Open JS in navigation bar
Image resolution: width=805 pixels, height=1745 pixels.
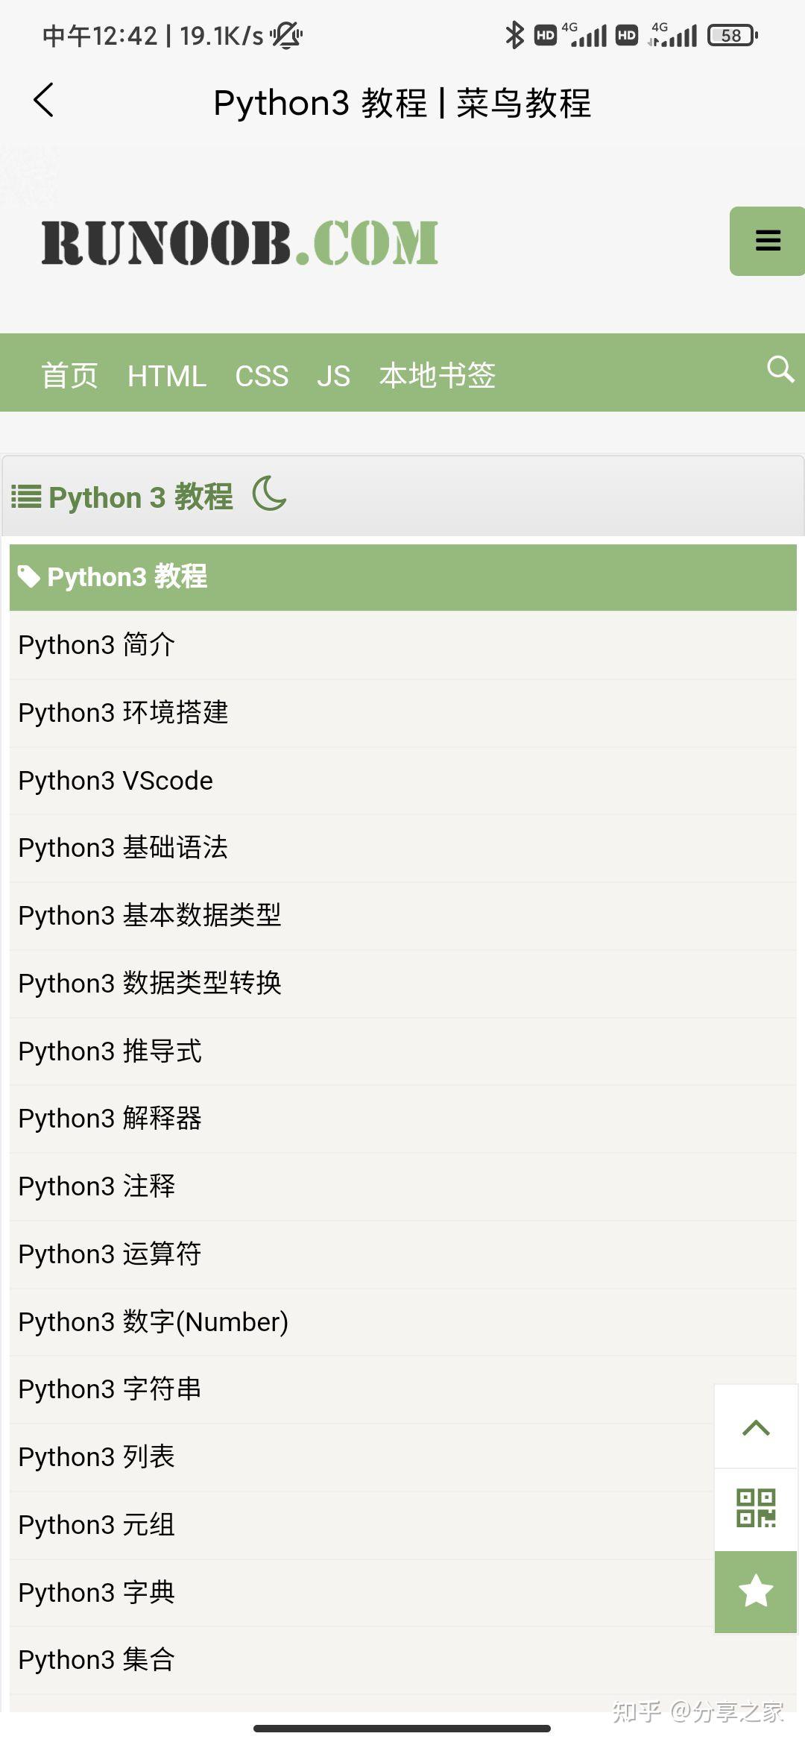coord(333,376)
